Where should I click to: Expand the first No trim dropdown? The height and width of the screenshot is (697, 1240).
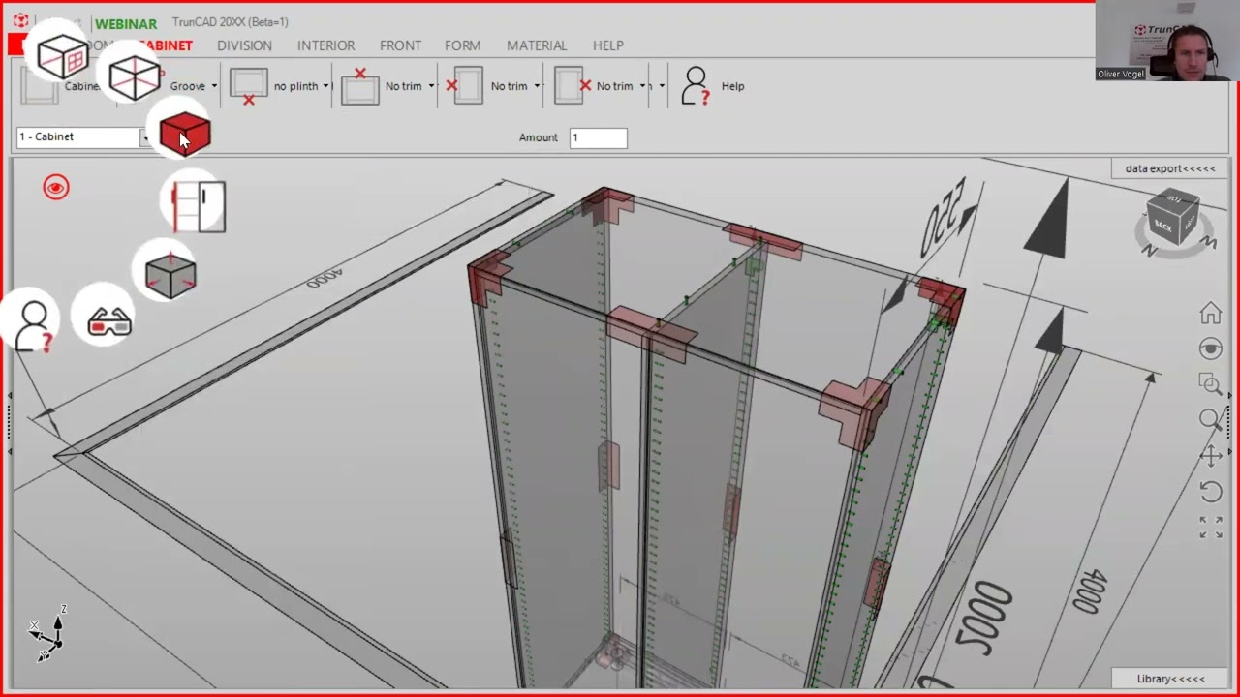click(431, 86)
